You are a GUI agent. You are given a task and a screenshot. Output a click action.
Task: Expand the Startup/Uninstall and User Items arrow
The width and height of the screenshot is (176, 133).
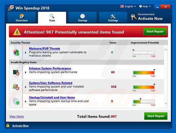pos(26,101)
